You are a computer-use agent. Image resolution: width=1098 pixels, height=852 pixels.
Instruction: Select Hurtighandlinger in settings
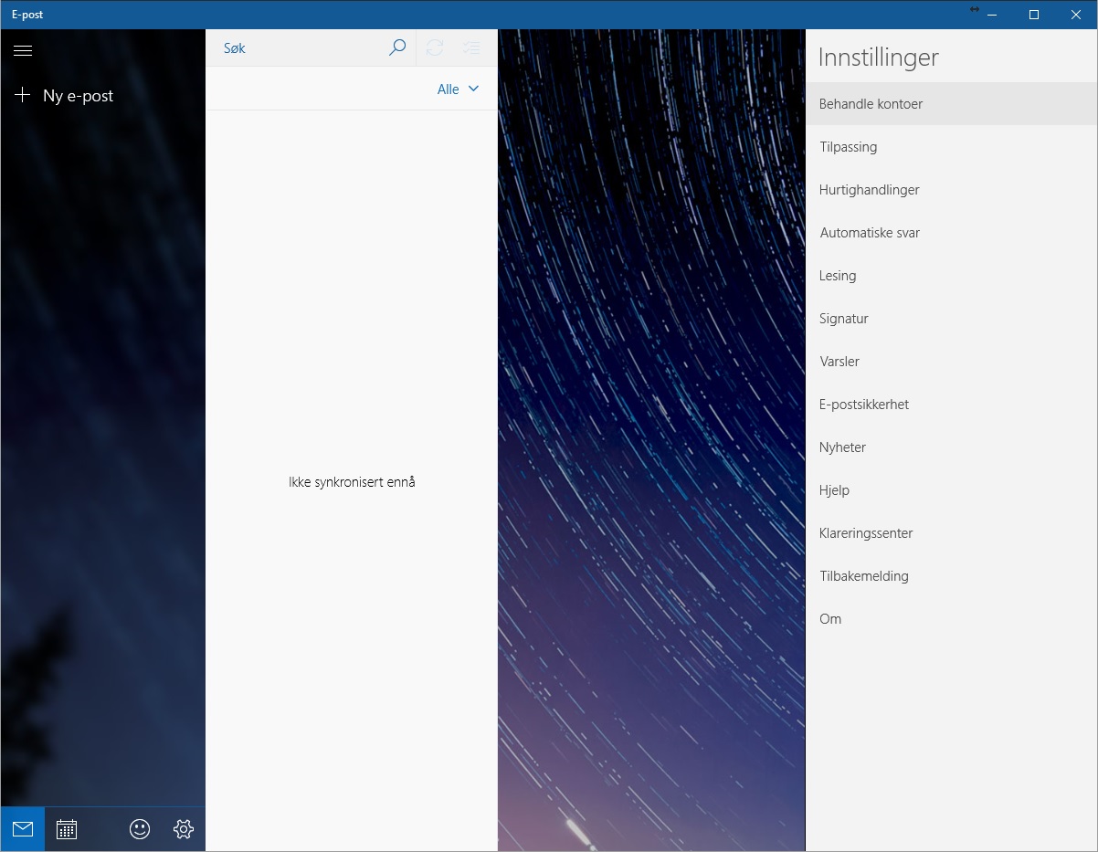[951, 190]
